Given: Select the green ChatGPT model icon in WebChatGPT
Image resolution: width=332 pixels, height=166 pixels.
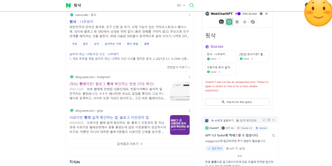Looking at the screenshot, I should (229, 22).
